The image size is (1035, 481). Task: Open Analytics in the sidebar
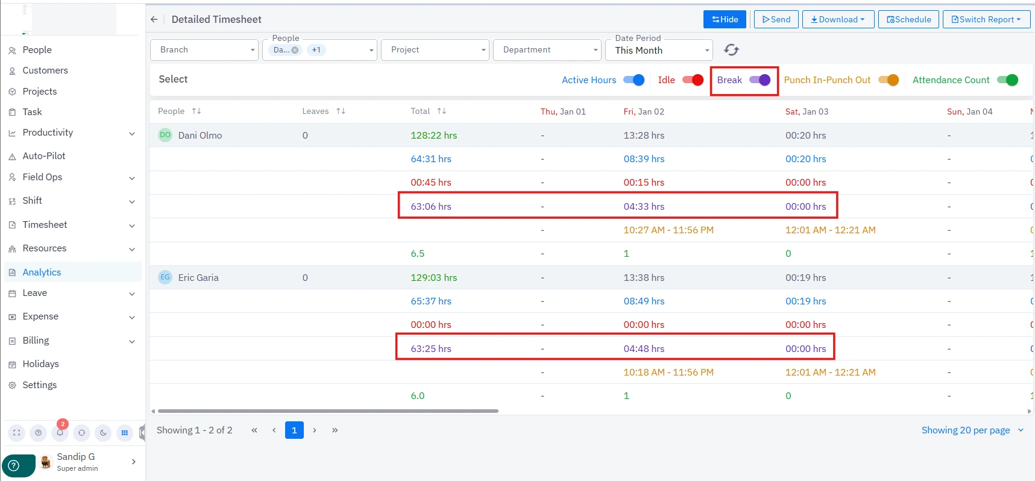pos(42,272)
